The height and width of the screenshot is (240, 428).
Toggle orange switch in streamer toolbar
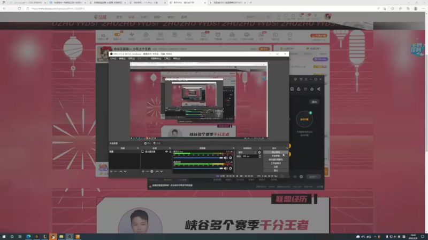point(117,35)
